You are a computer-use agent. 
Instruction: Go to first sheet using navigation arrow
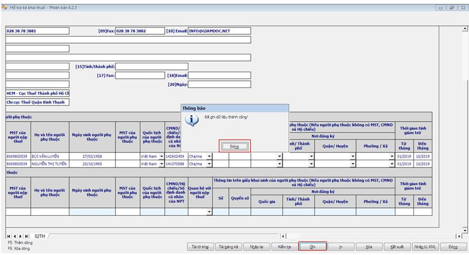[8, 237]
